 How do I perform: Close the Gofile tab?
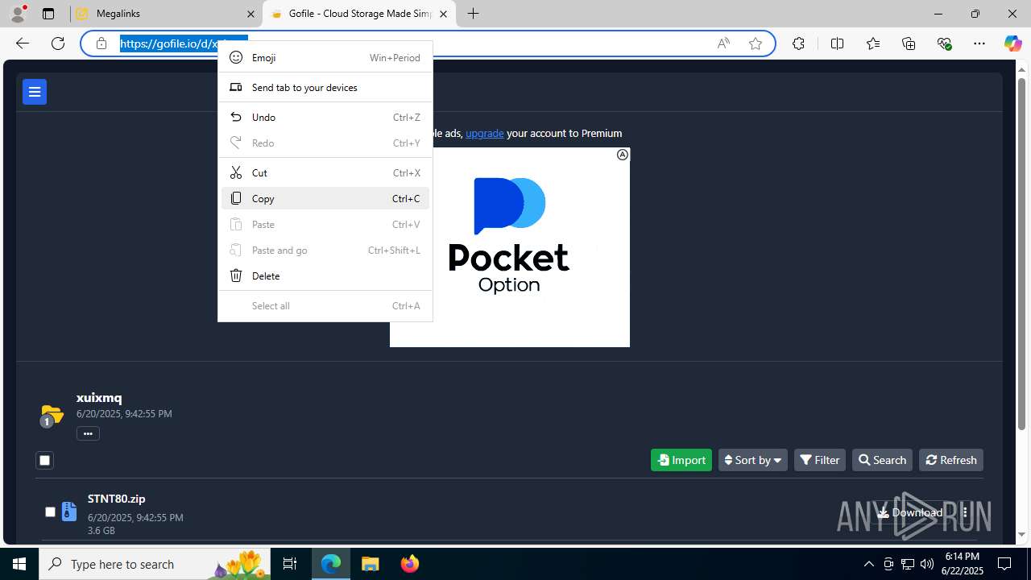[x=443, y=14]
